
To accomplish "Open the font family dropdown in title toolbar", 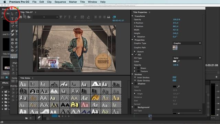I will click(x=39, y=17).
